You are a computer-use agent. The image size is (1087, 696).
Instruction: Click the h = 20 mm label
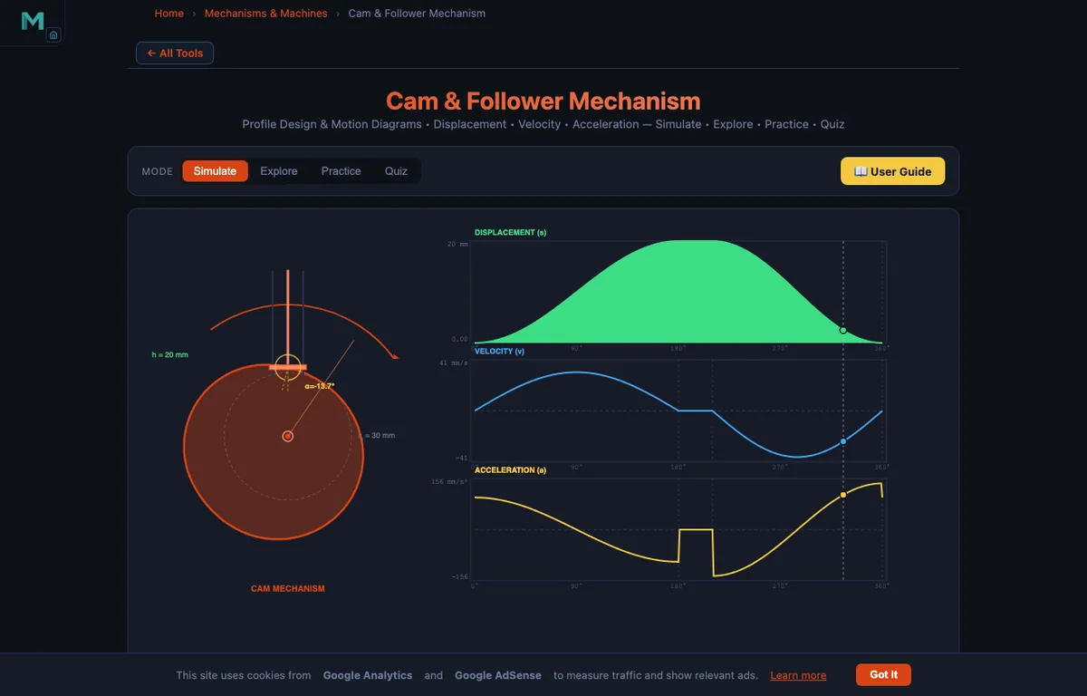[x=170, y=354]
